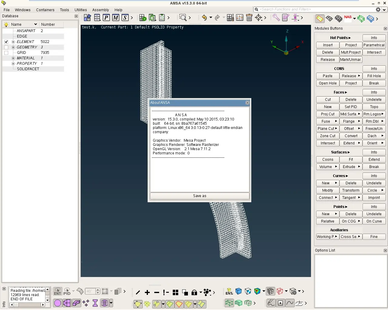Expand the PROPERTY tree node
The width and height of the screenshot is (388, 310).
[13, 64]
